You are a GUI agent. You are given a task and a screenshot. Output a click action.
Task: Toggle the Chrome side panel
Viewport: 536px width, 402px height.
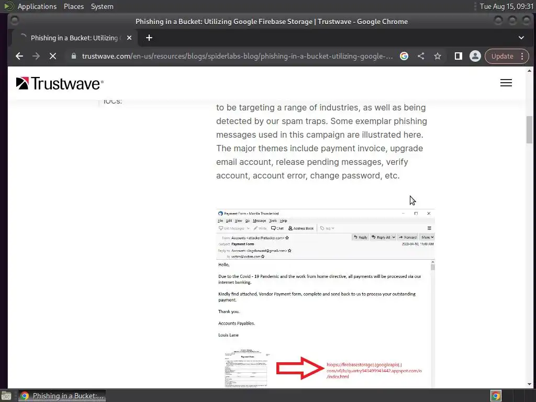click(x=459, y=56)
